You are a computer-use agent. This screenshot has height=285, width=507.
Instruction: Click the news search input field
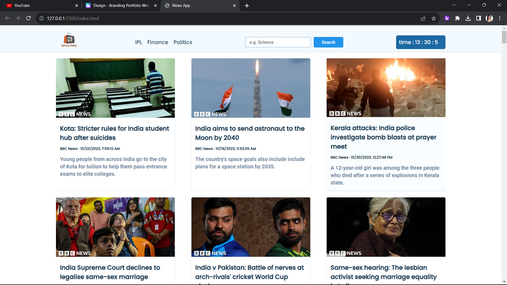point(278,42)
